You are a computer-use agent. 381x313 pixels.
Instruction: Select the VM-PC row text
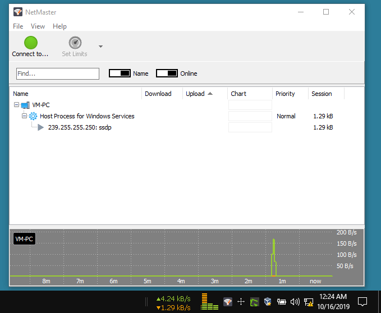point(41,105)
